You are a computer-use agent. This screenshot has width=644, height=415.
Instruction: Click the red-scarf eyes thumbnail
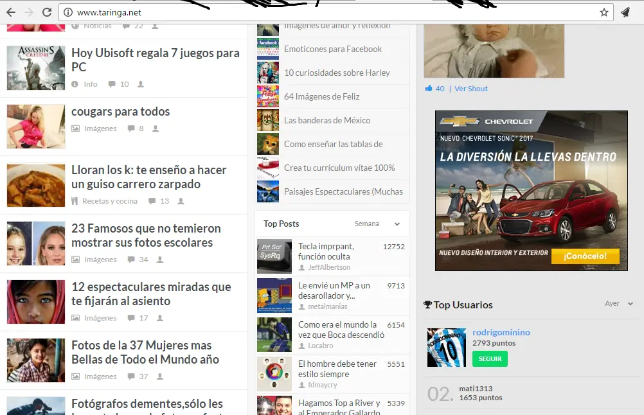pyautogui.click(x=36, y=302)
